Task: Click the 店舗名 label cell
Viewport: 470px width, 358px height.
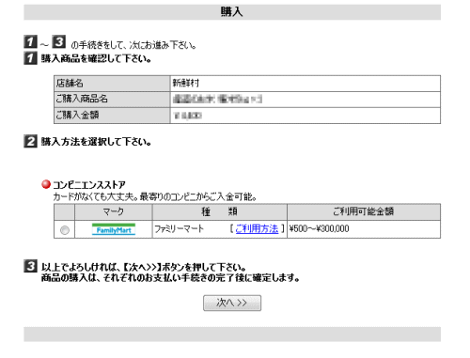Action: (112, 84)
